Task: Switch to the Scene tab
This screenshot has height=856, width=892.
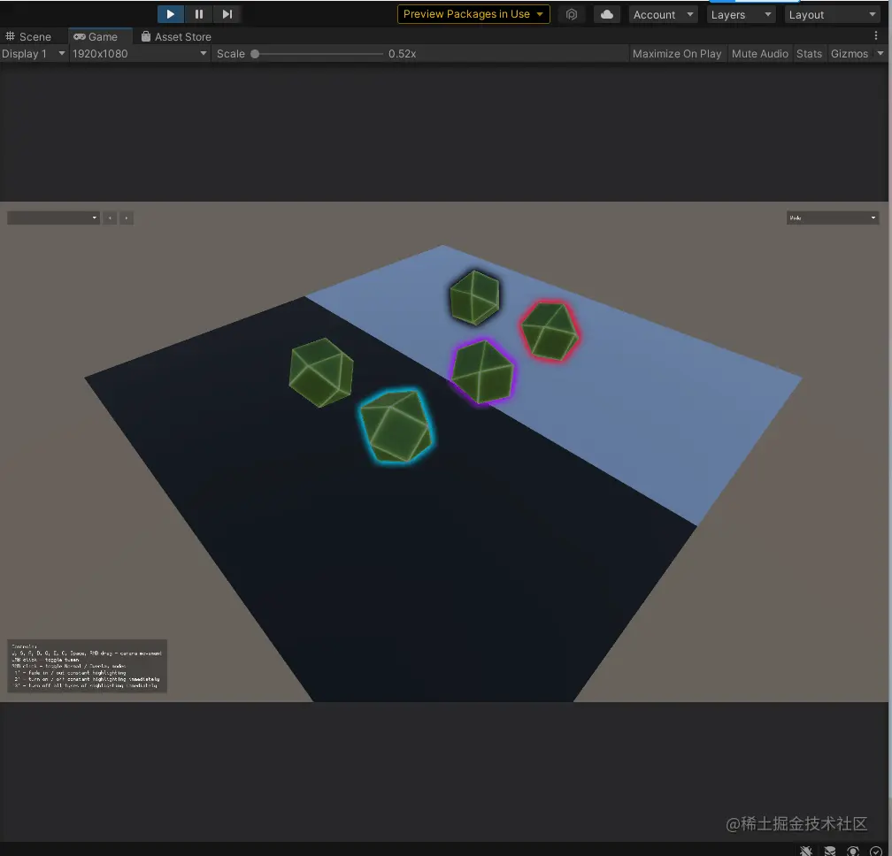Action: click(x=28, y=37)
